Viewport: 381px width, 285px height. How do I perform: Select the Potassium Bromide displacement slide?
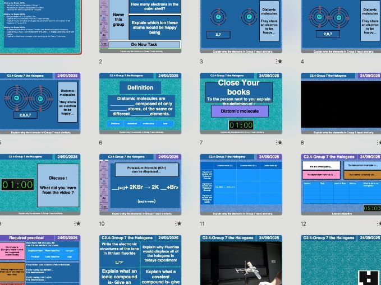point(140,184)
